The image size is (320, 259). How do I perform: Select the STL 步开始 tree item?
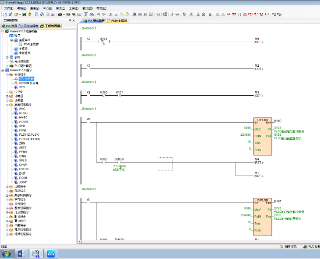[26, 78]
